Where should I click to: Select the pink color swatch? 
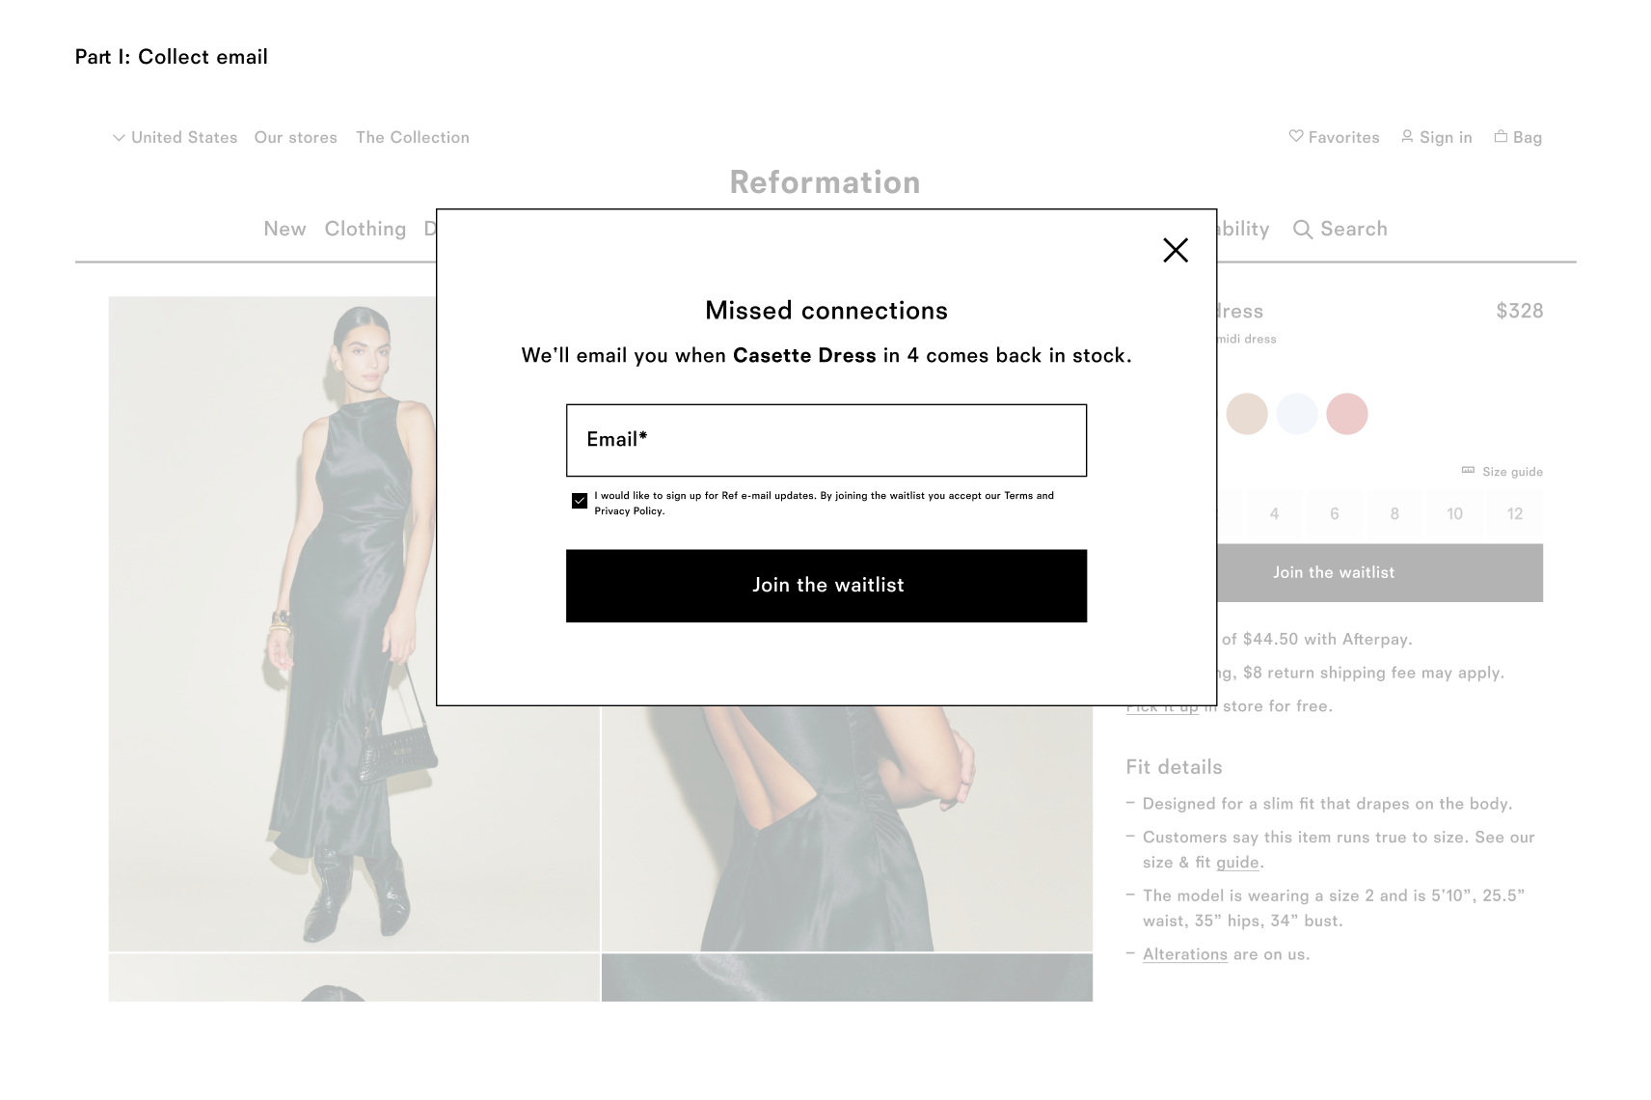pyautogui.click(x=1346, y=414)
